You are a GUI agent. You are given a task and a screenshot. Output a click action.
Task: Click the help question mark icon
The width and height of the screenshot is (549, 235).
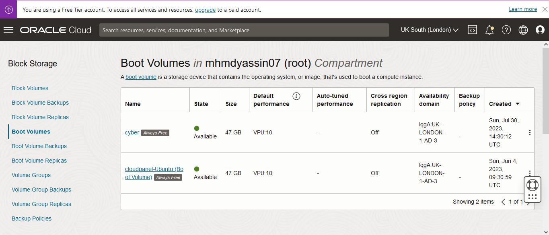(x=506, y=30)
